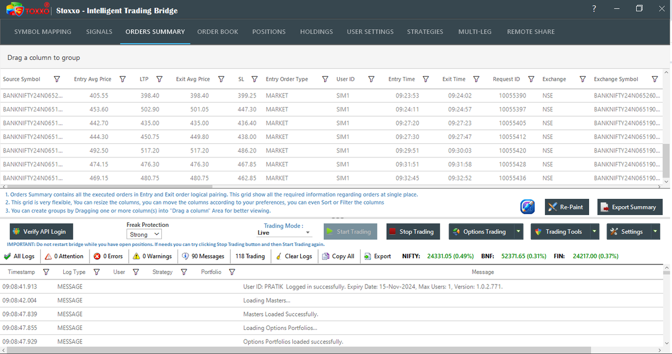Viewport: 672px width, 354px height.
Task: Filter the Strategy log column
Action: [184, 272]
